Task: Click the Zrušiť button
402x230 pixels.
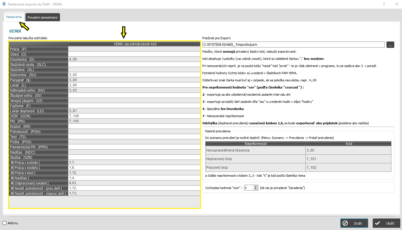Action: pos(354,223)
